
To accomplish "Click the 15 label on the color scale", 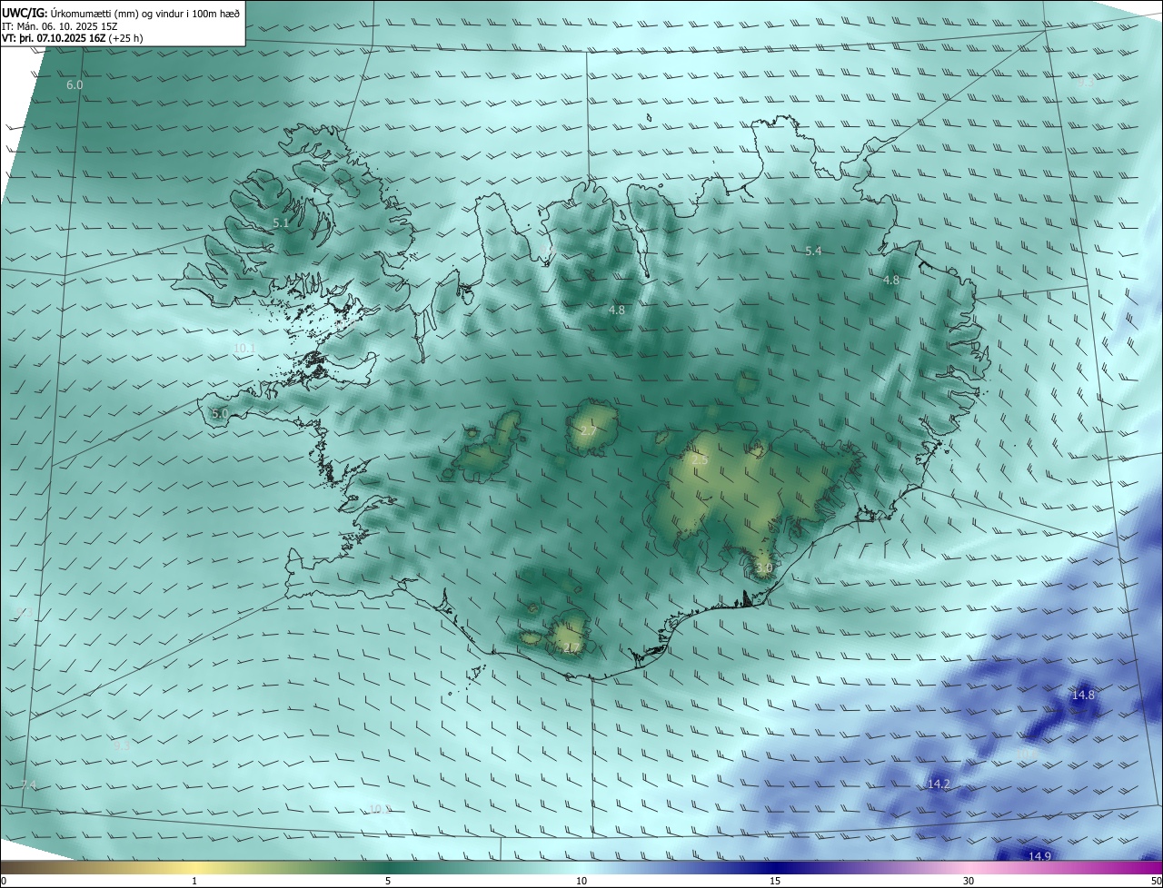I will point(775,881).
